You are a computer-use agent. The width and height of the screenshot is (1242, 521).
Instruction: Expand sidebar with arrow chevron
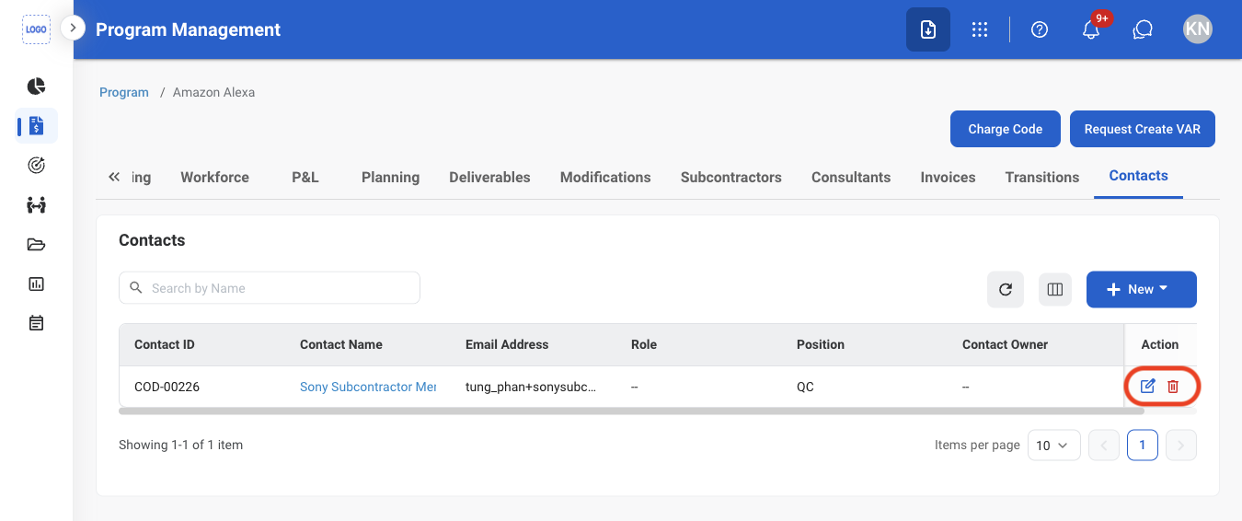click(x=73, y=28)
